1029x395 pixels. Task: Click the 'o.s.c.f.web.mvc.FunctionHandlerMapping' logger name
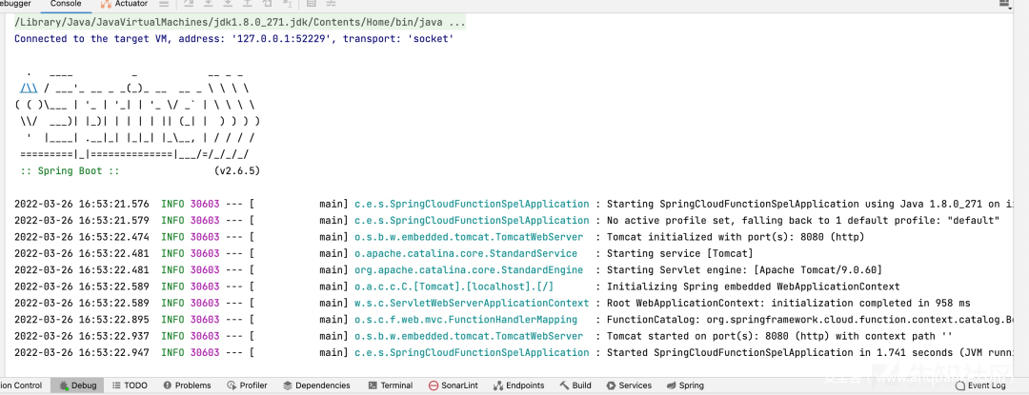(x=466, y=320)
